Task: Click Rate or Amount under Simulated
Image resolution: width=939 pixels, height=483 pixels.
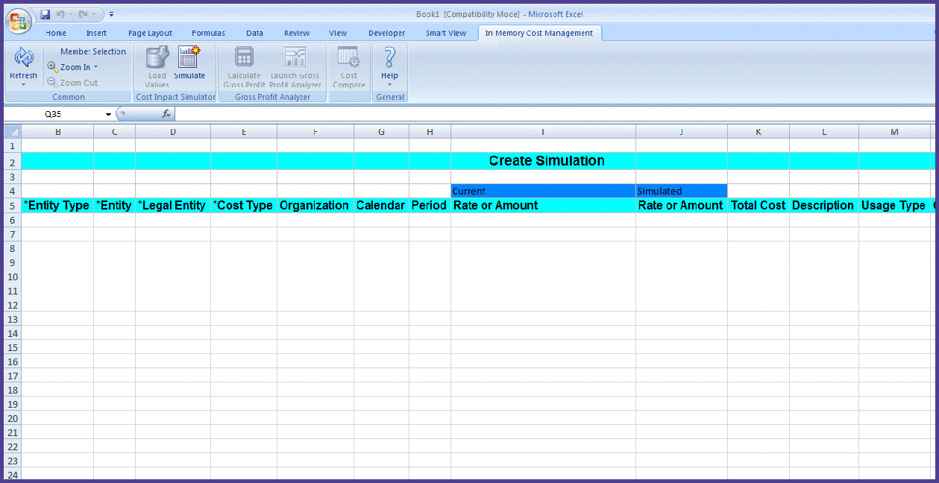Action: [682, 206]
